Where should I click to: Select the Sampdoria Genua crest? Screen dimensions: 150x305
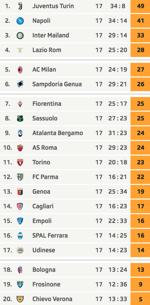pos(20,84)
